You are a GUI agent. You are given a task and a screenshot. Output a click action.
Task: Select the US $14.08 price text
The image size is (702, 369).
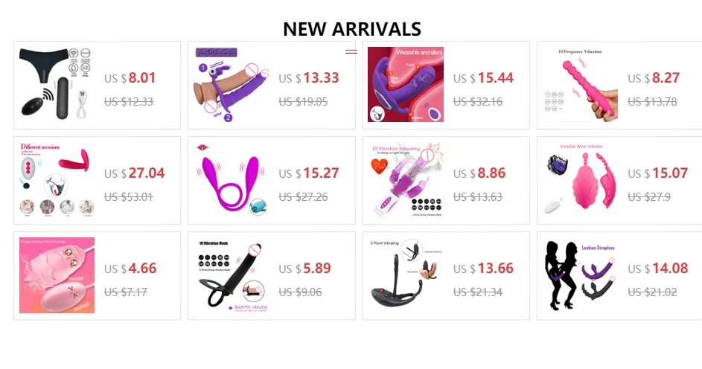click(657, 269)
